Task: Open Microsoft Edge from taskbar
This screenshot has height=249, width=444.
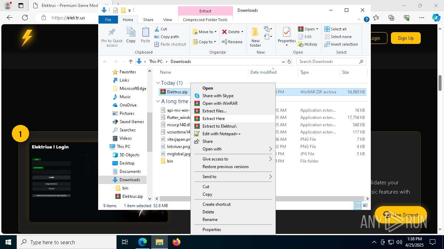Action: coord(143,242)
